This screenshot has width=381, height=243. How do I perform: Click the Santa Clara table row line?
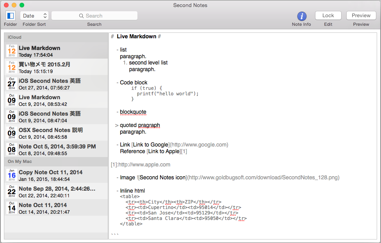coord(186,218)
